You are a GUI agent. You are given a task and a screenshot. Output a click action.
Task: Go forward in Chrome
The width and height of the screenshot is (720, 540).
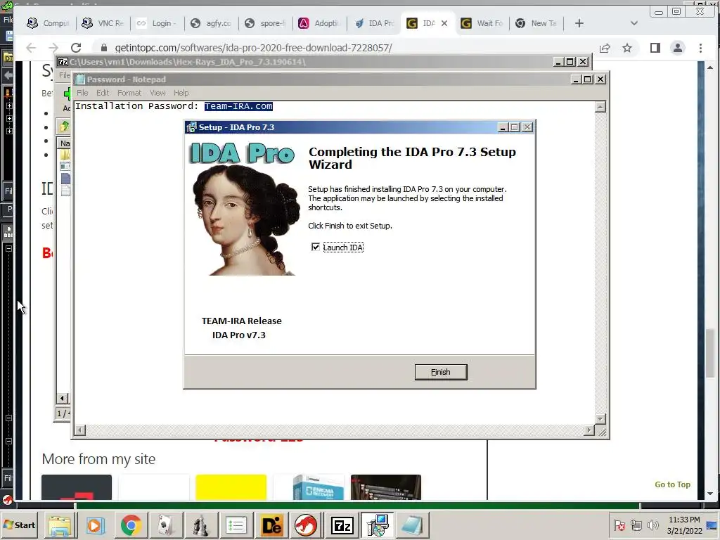click(x=53, y=48)
